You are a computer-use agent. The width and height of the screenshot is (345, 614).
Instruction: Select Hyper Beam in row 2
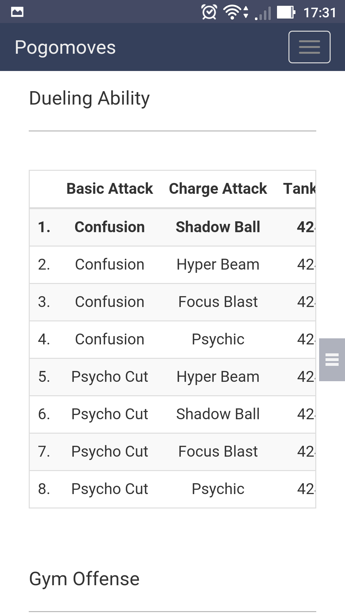point(218,265)
